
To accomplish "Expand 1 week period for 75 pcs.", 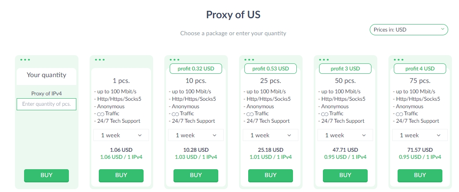I will point(420,135).
